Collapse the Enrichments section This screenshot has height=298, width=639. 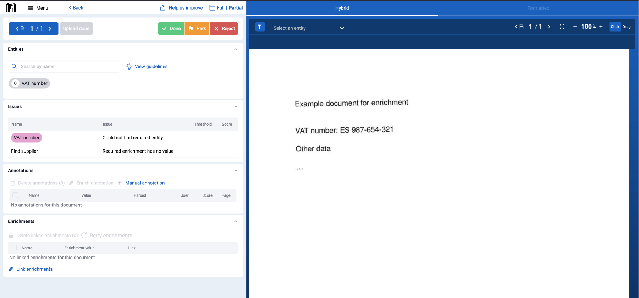pyautogui.click(x=236, y=221)
